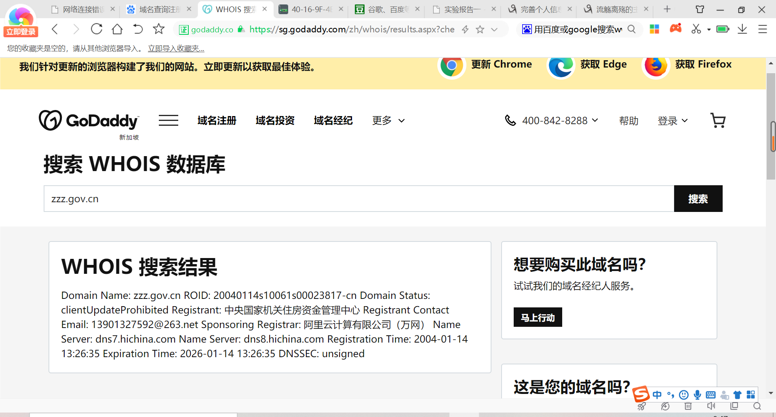This screenshot has height=417, width=776.
Task: Open the browser downloads arrow
Action: pyautogui.click(x=742, y=29)
